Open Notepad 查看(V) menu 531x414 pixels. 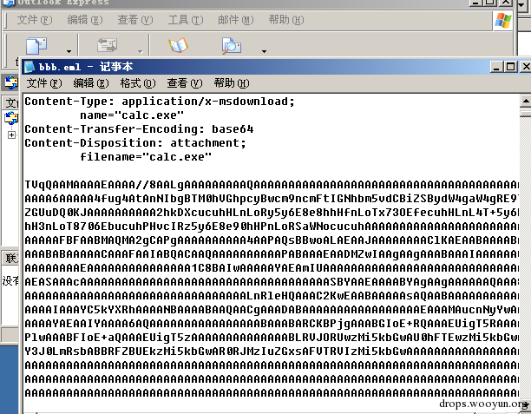(184, 83)
